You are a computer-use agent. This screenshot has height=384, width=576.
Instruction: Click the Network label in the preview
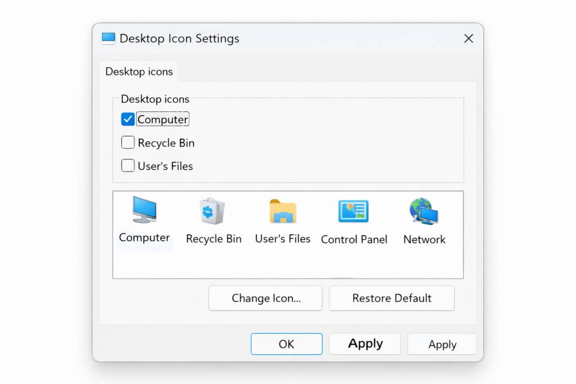pyautogui.click(x=424, y=239)
